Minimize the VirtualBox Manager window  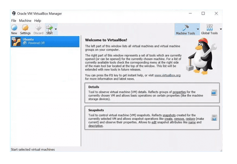tap(190, 13)
